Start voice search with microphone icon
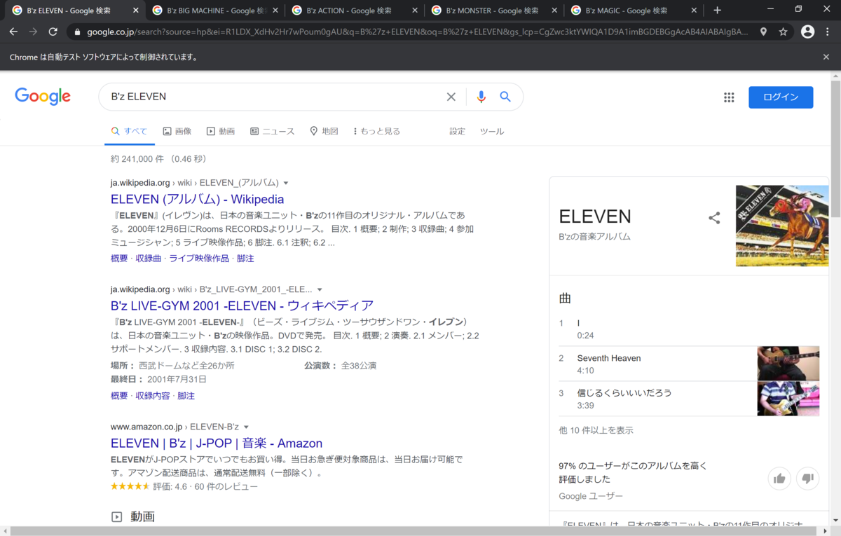The image size is (841, 536). pos(481,97)
